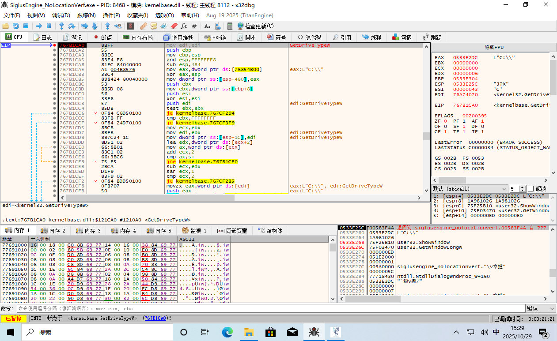This screenshot has height=341, width=557.
Task: Open the patches bandage icon
Action: (144, 26)
